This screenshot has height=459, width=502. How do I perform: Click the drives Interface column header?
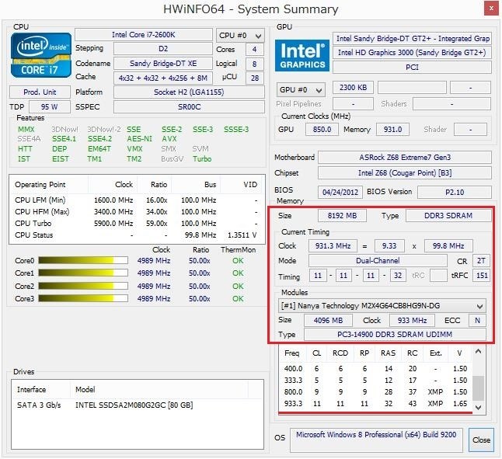click(x=41, y=390)
